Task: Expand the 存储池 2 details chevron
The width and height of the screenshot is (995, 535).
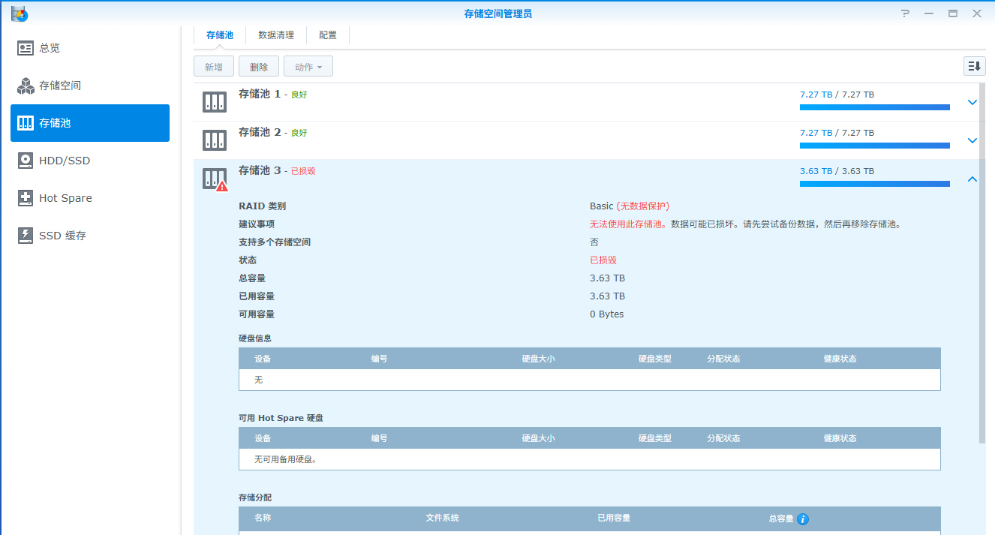Action: tap(972, 140)
